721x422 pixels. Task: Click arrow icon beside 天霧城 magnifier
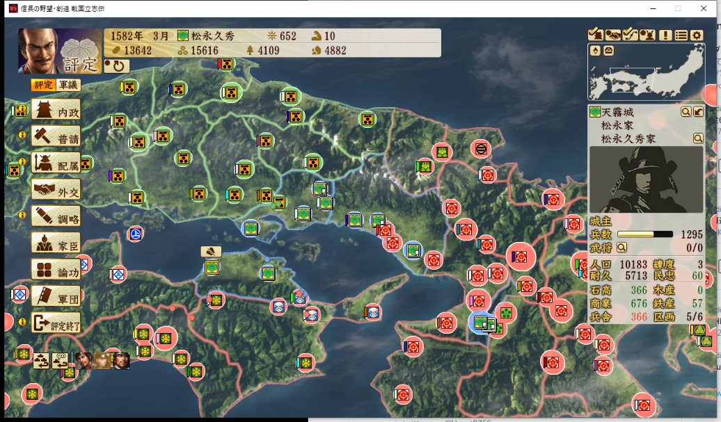[x=698, y=112]
